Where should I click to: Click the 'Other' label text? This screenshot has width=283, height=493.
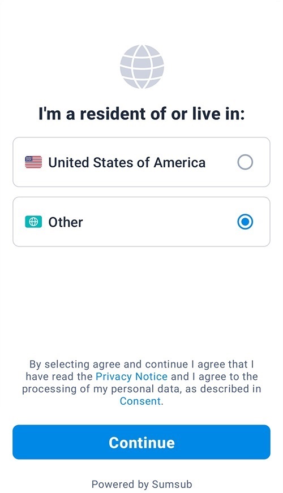(66, 222)
